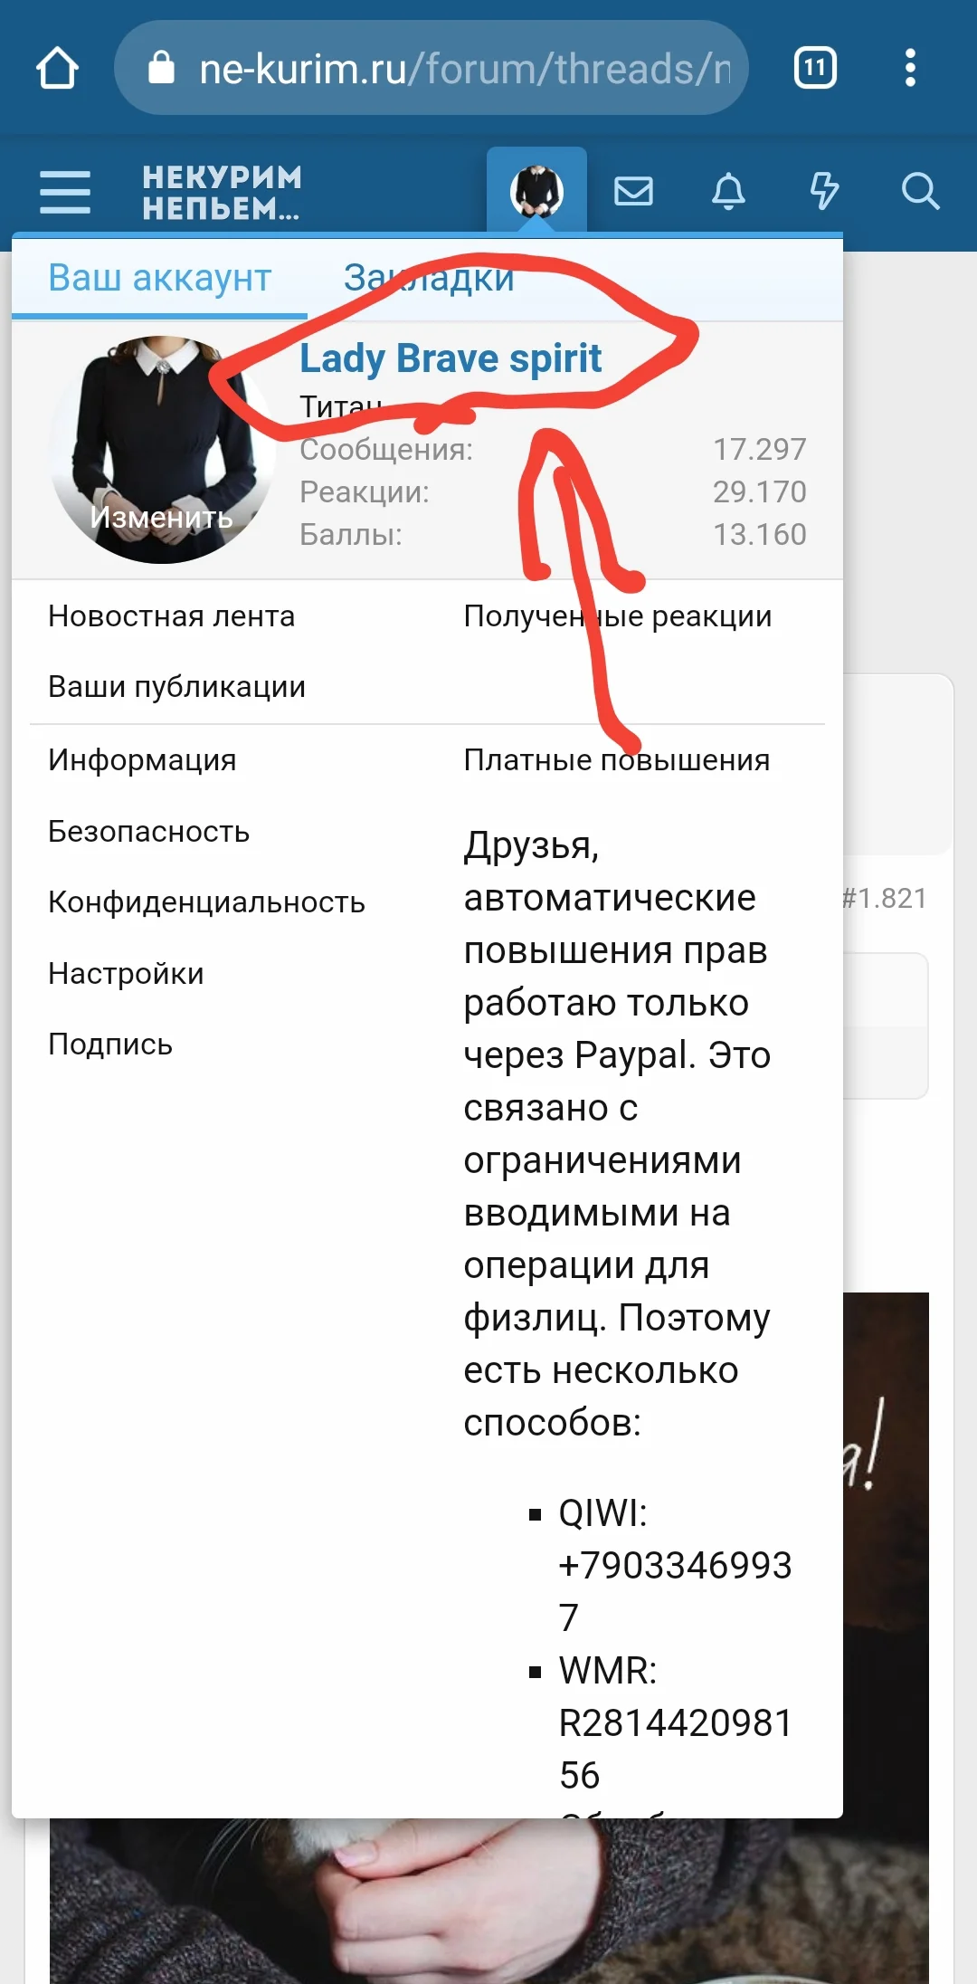Tap the address bar with ne-kurim.ru URL
This screenshot has height=1984, width=977.
pyautogui.click(x=432, y=69)
